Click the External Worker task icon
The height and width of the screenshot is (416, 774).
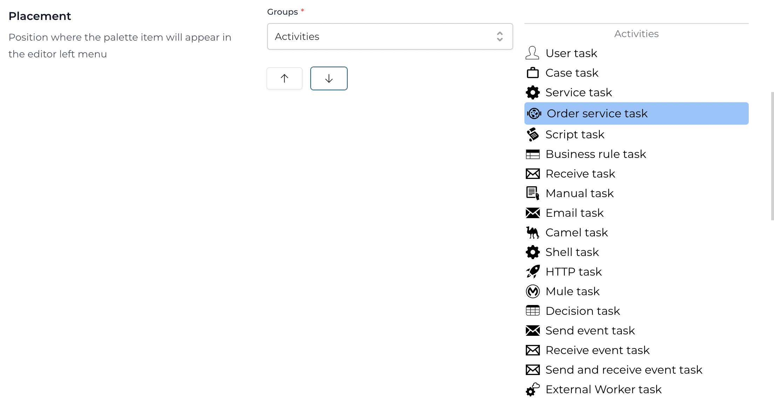point(533,389)
